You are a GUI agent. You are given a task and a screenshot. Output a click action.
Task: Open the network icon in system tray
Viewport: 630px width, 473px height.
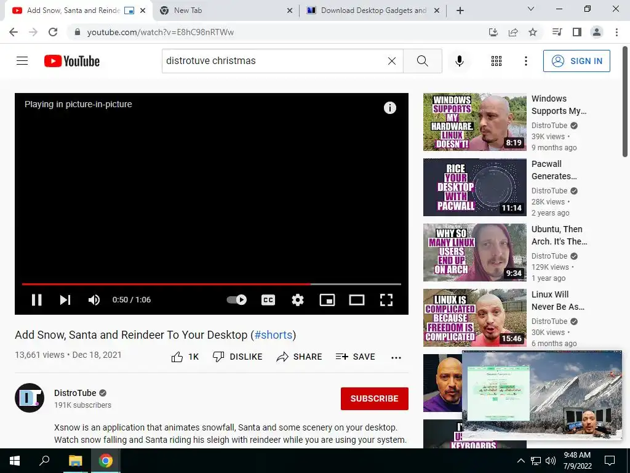536,461
